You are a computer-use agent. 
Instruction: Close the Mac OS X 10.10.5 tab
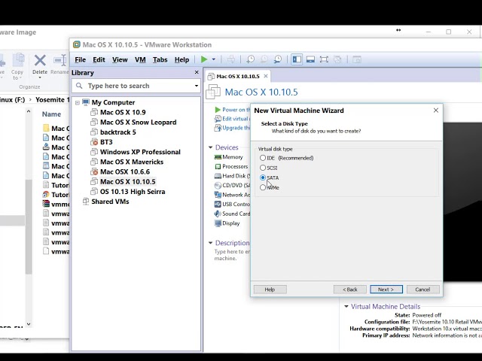266,76
